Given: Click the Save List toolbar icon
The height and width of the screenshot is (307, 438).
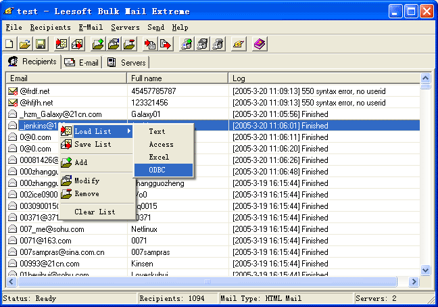Looking at the screenshot, I should point(77,44).
